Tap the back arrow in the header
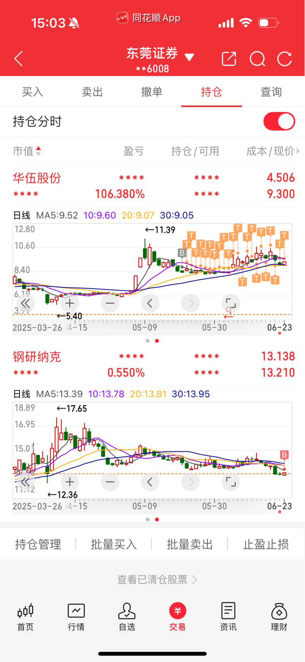Viewport: 305px width, 662px height. 18,59
